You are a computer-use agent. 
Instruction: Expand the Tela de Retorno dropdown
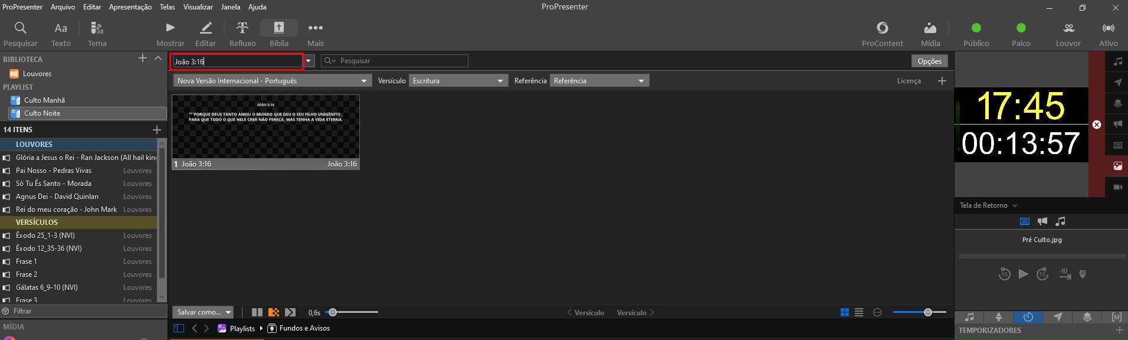tap(989, 205)
